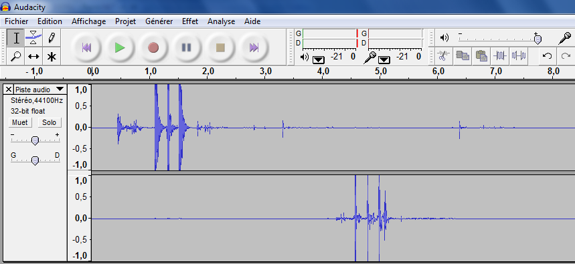Click the Stéréo,44100Hz track info text

point(37,100)
